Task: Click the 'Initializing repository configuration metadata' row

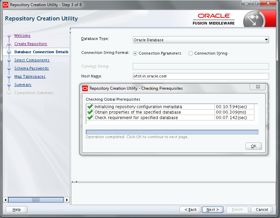Action: (170, 106)
